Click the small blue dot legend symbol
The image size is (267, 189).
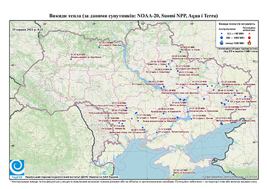coord(221,33)
